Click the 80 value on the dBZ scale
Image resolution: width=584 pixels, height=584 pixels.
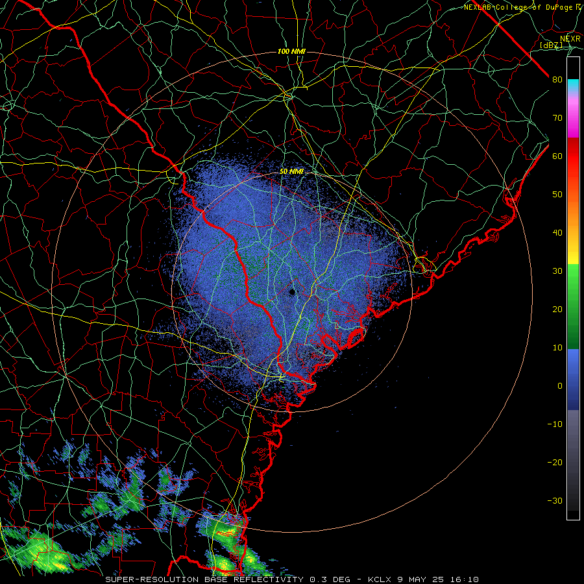pos(557,80)
